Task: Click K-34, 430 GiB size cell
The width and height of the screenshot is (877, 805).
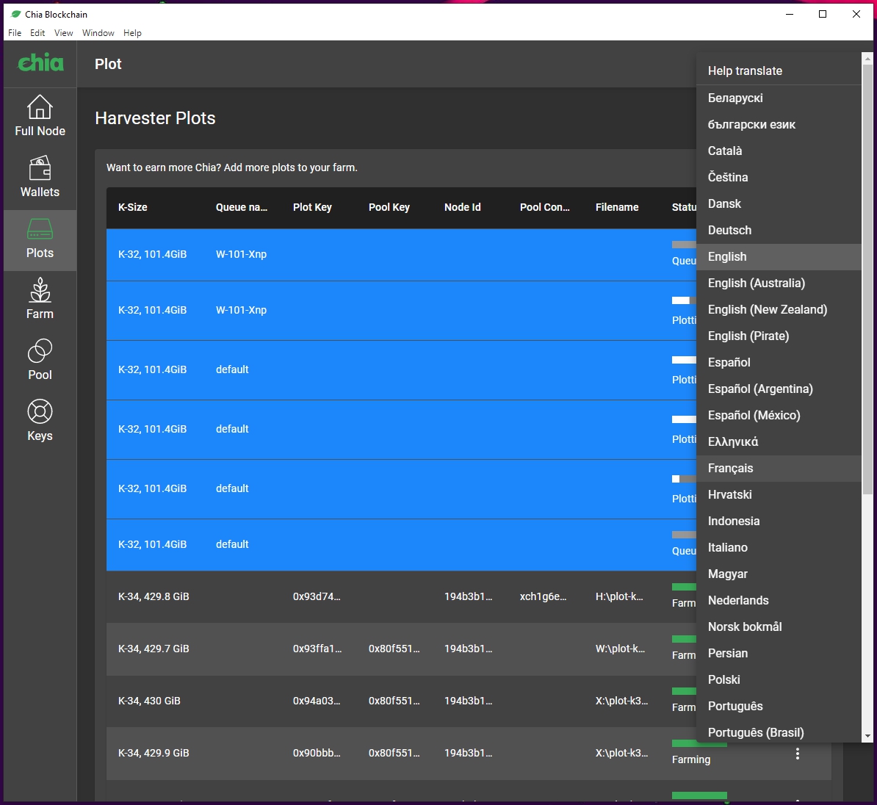Action: pos(149,701)
